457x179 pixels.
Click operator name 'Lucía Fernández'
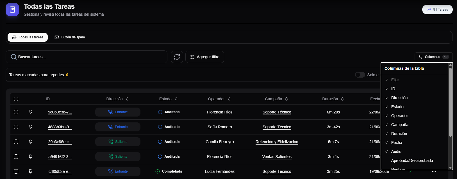coord(220,171)
